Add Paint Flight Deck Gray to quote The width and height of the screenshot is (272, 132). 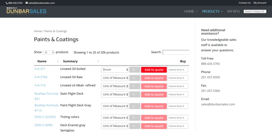point(154,106)
